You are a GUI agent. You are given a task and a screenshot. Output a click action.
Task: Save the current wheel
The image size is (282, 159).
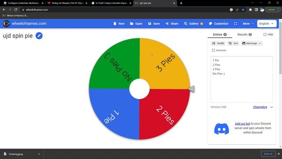(x=154, y=23)
